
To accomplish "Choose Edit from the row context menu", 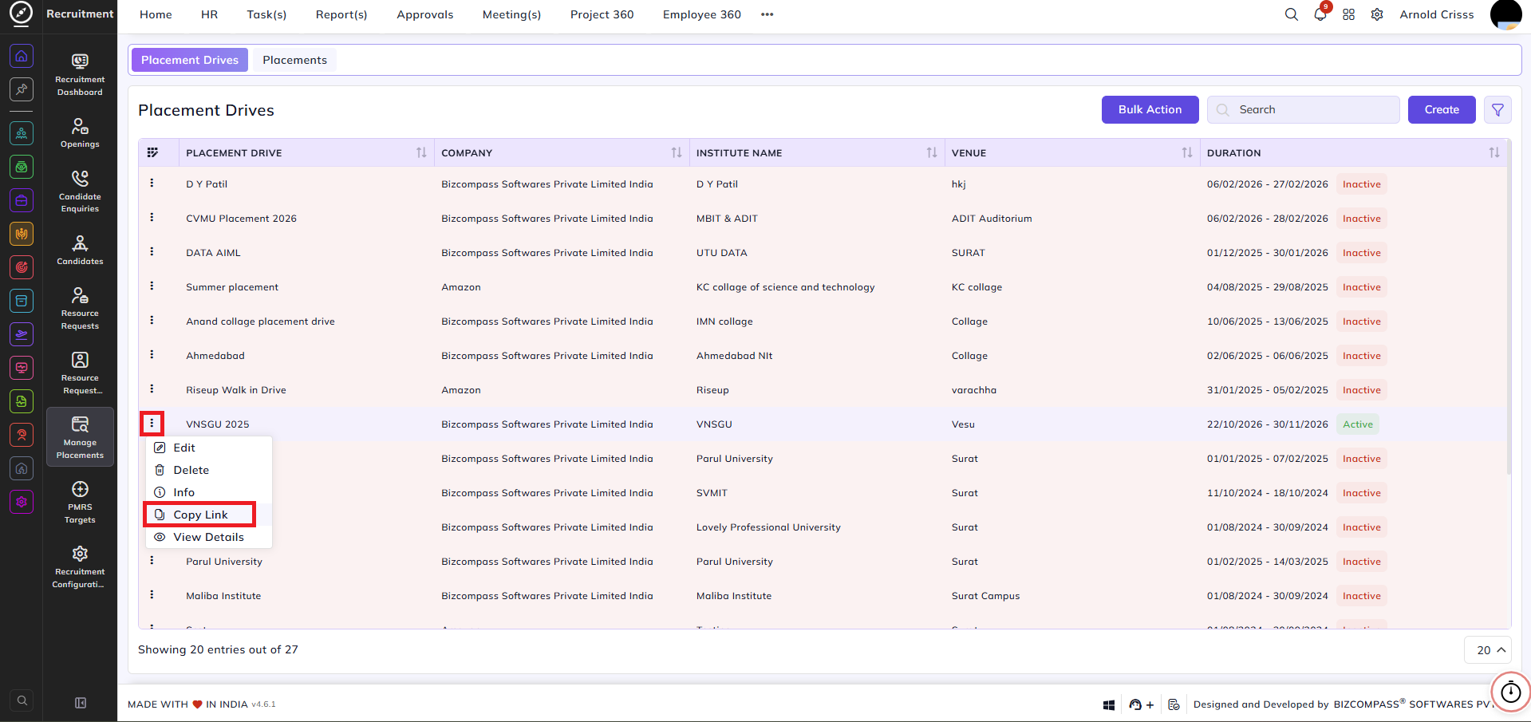I will pos(208,448).
